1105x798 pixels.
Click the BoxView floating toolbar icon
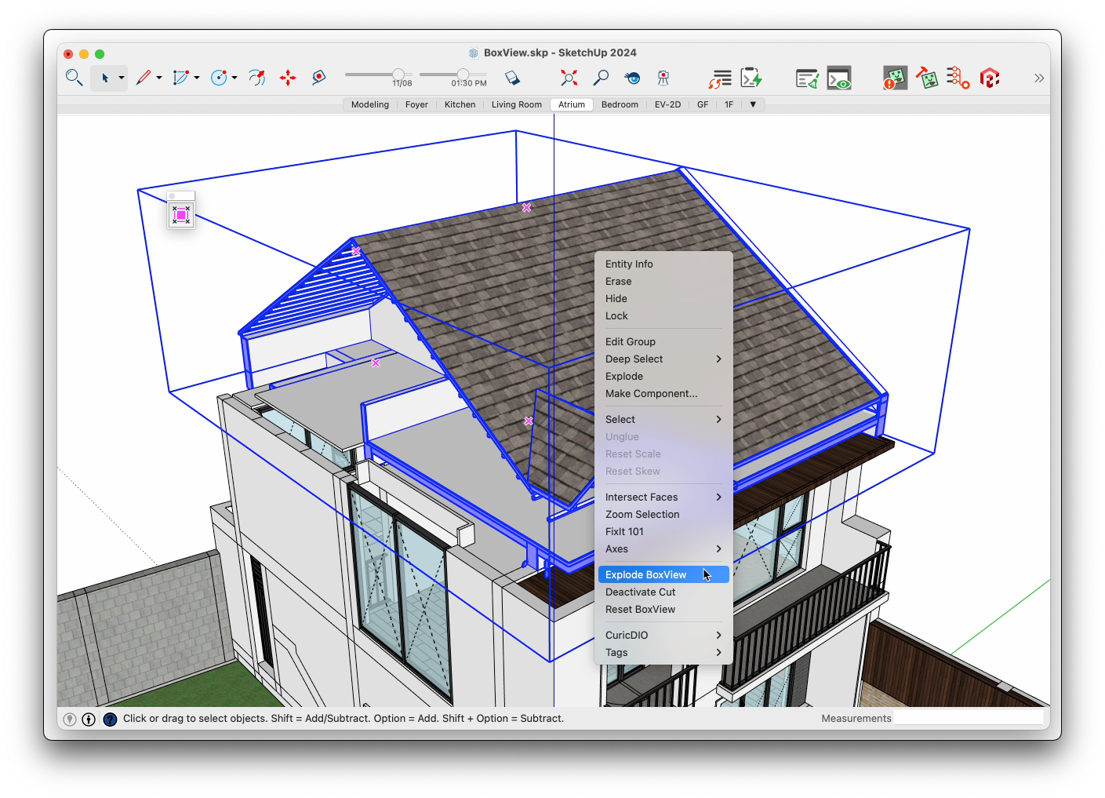tap(181, 215)
